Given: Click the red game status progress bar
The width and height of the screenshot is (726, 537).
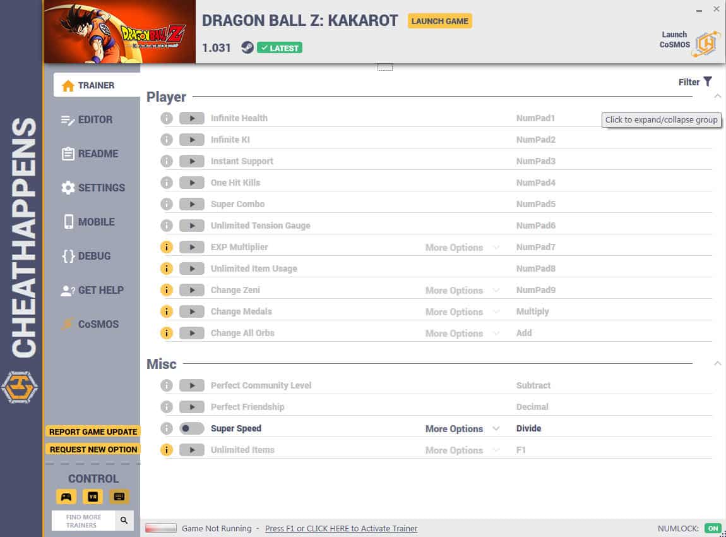Looking at the screenshot, I should point(160,528).
